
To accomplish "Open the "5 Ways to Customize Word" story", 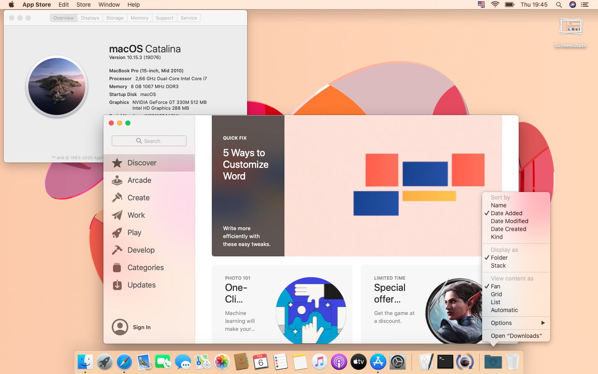I will pyautogui.click(x=357, y=186).
